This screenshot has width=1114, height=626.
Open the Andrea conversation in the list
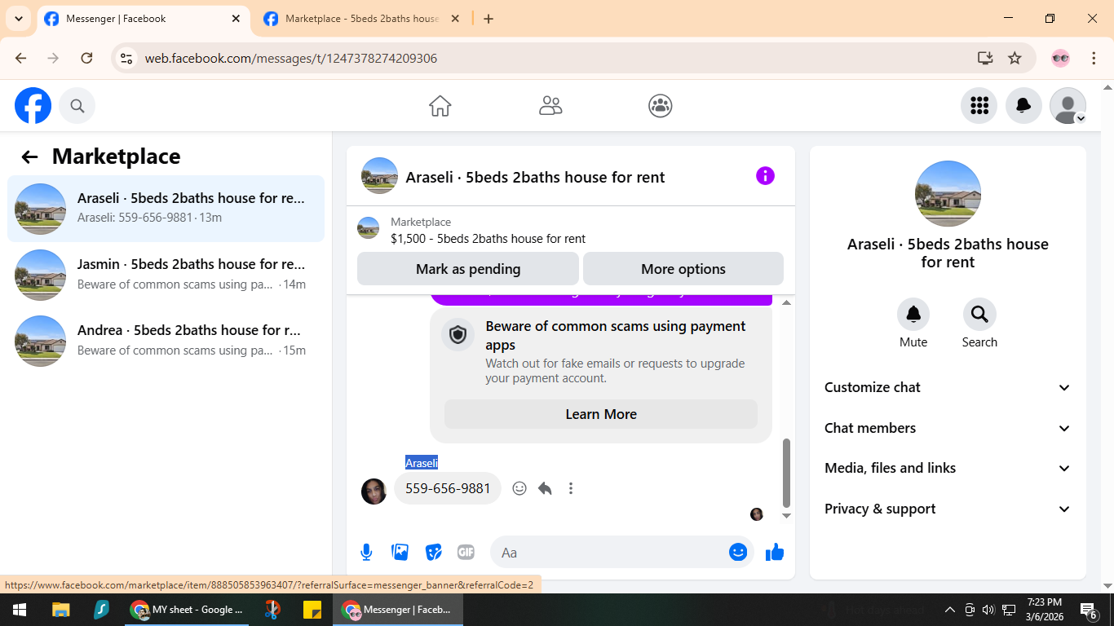coord(166,341)
